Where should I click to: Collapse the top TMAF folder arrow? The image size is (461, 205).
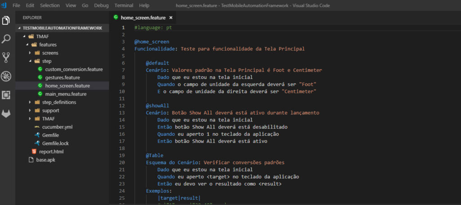pos(25,37)
